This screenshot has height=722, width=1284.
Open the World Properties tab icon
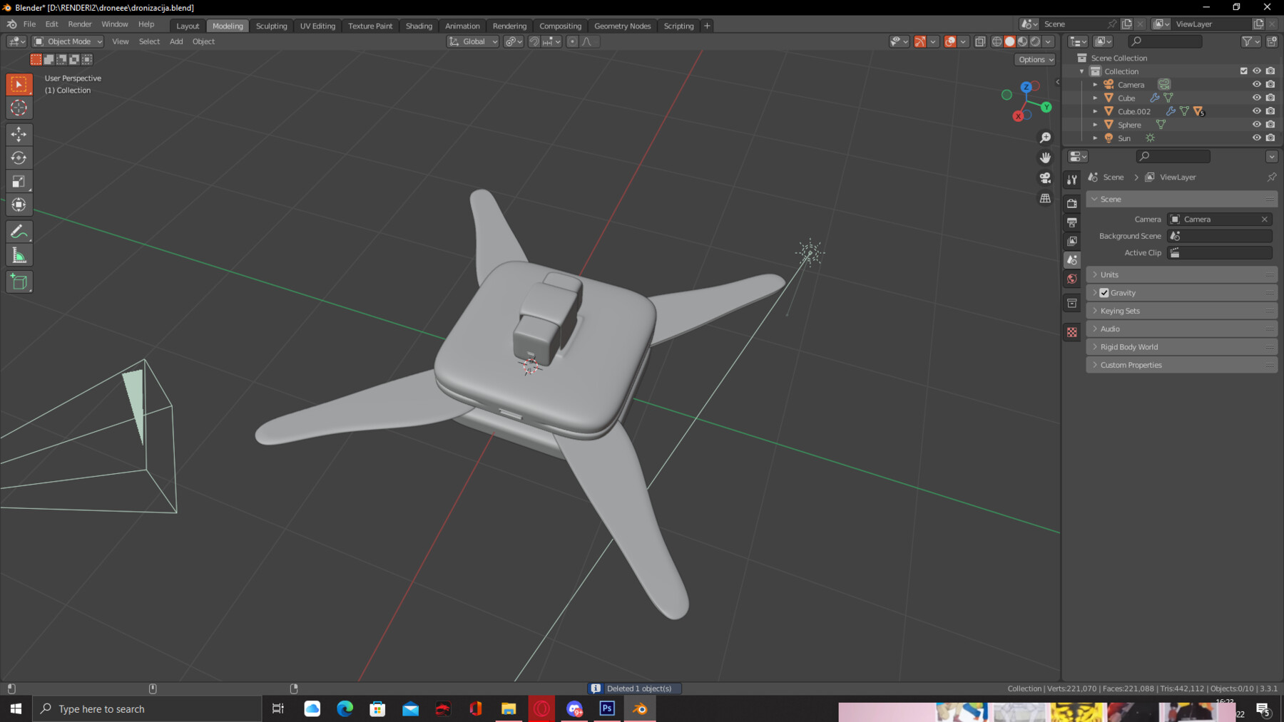pos(1072,279)
